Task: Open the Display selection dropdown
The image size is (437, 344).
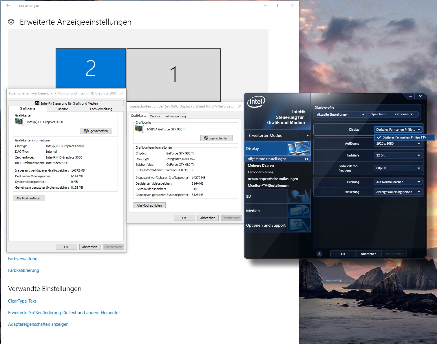Action: (398, 130)
